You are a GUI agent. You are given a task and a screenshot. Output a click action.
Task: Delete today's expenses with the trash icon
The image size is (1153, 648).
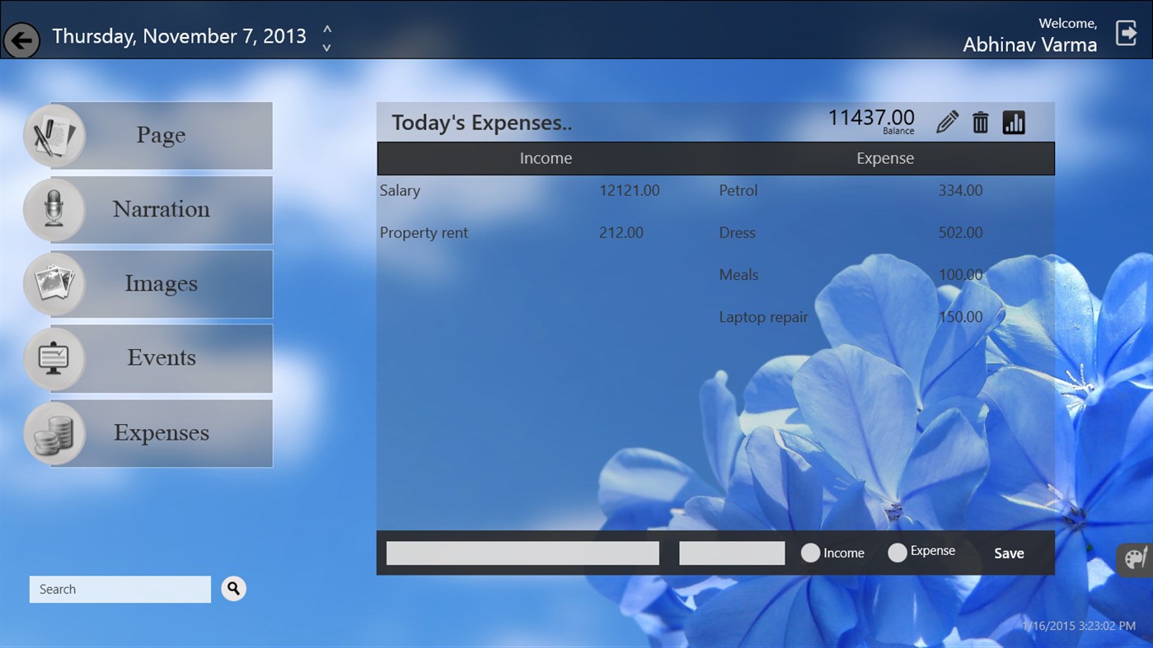click(980, 121)
